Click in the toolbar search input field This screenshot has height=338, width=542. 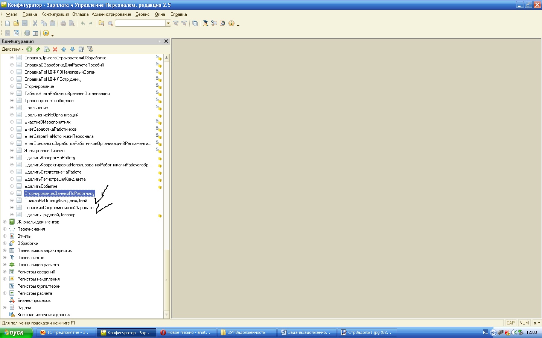point(140,23)
